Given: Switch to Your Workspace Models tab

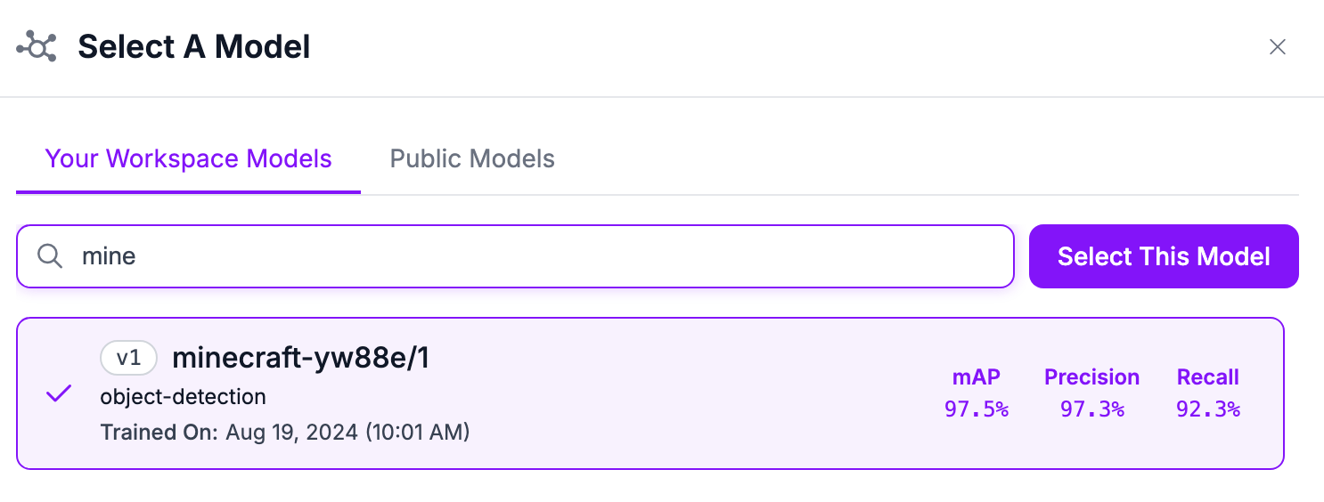Looking at the screenshot, I should coord(188,159).
